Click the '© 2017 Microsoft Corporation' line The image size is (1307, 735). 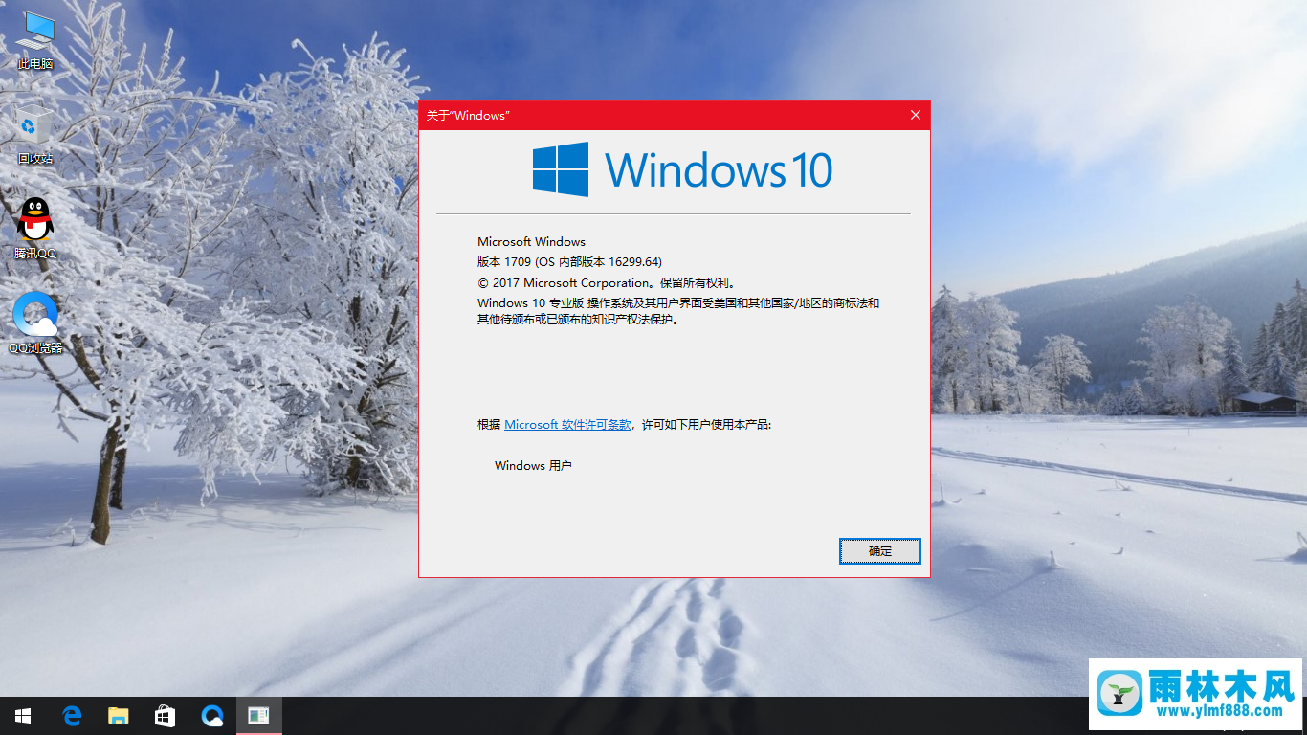pos(606,283)
